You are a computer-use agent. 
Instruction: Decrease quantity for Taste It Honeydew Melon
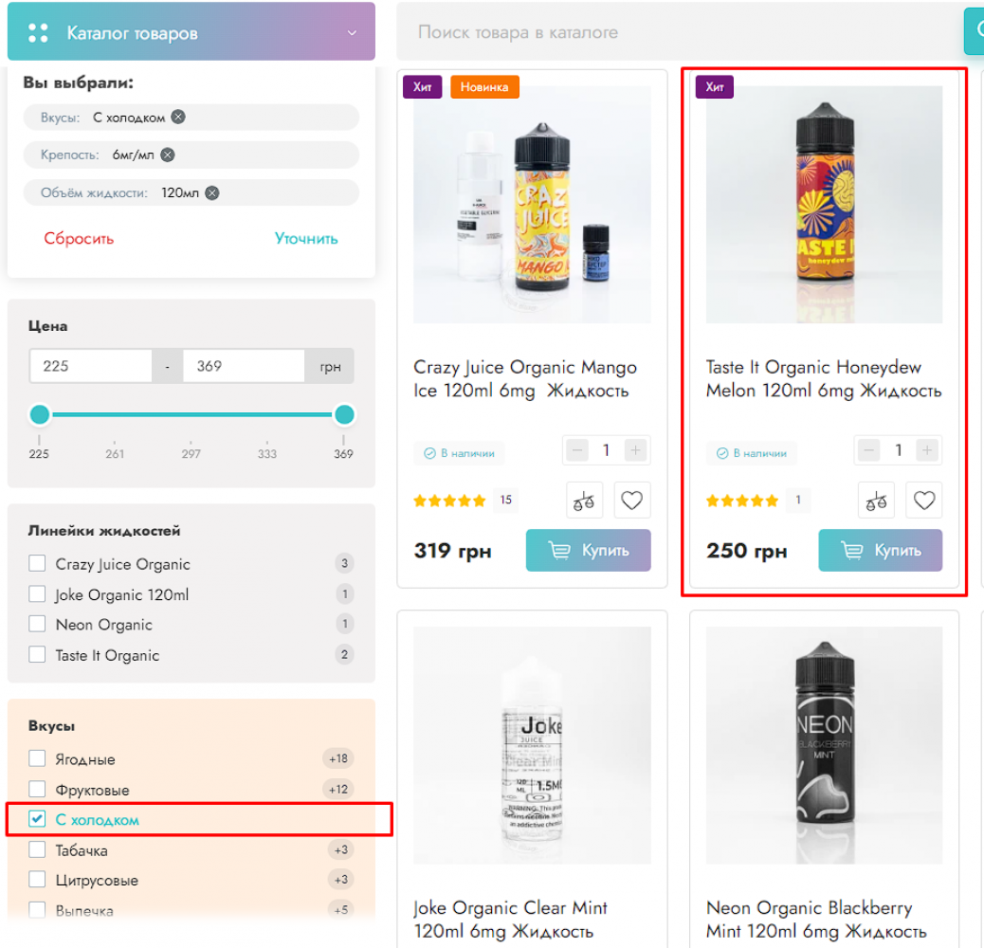click(x=869, y=450)
